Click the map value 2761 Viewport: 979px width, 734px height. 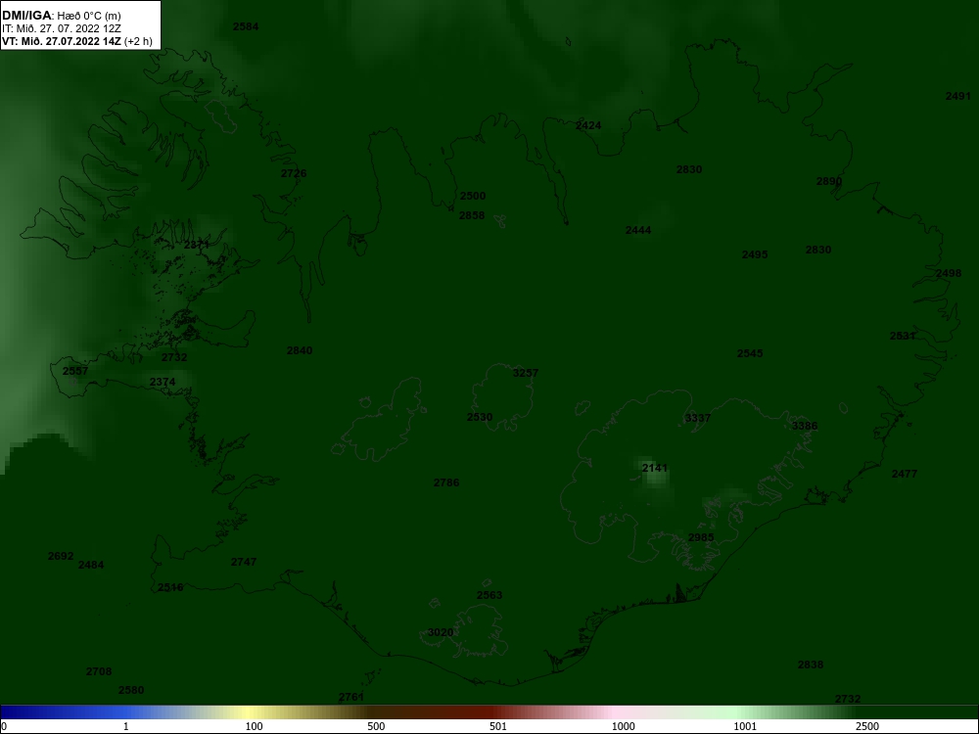[350, 697]
